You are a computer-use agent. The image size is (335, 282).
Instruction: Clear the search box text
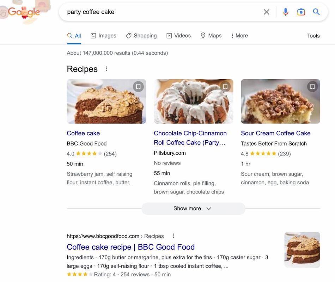tap(267, 12)
